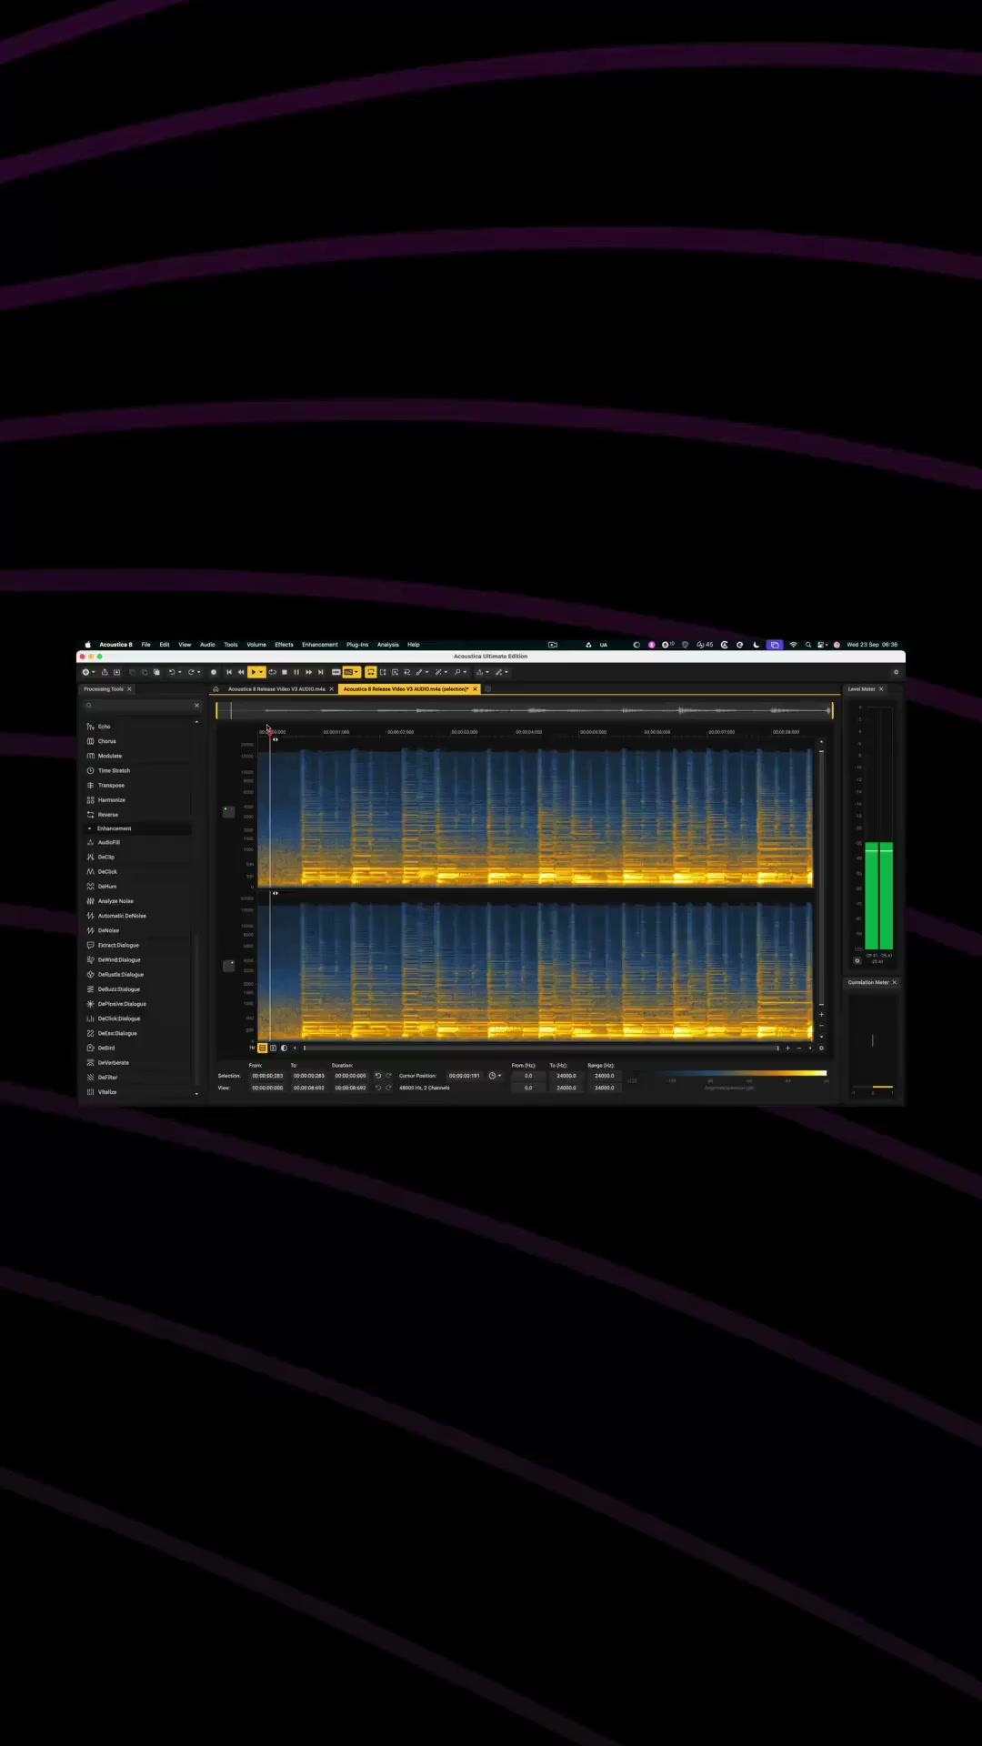Launch the Time Stretch tool

[x=114, y=770]
